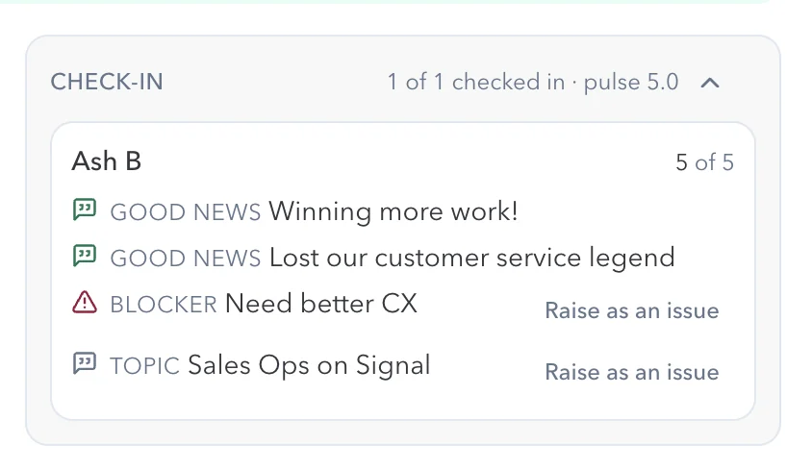The width and height of the screenshot is (812, 469).
Task: Click the CHECK-IN section header
Action: (x=107, y=82)
